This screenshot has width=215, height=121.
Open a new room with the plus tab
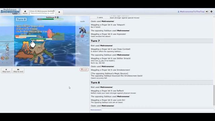pos(59,12)
